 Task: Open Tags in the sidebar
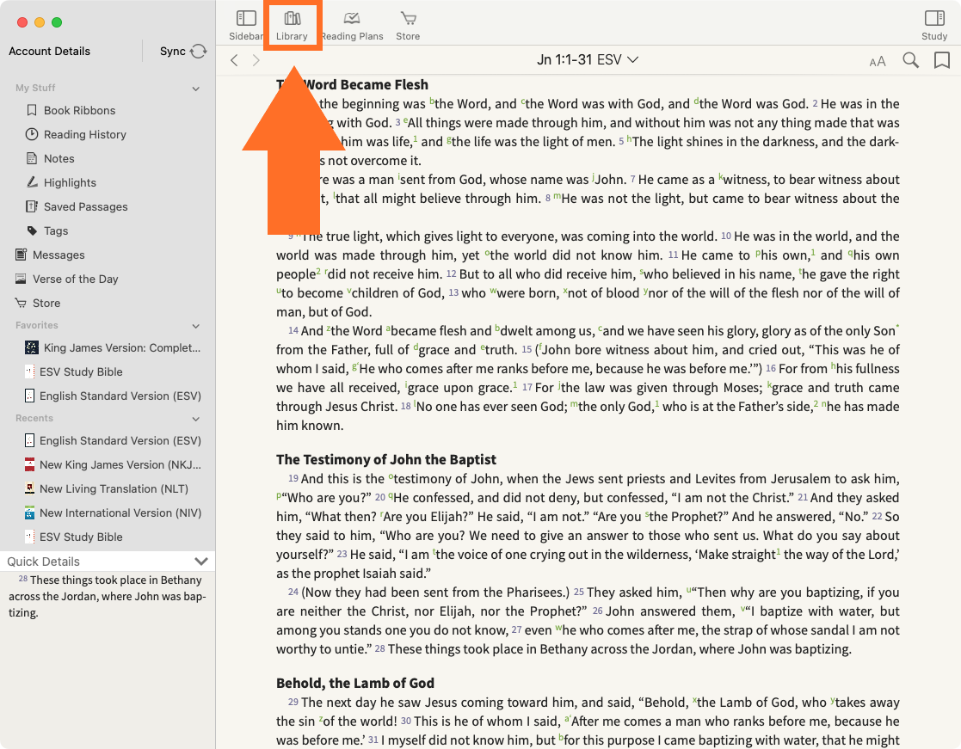click(x=56, y=230)
